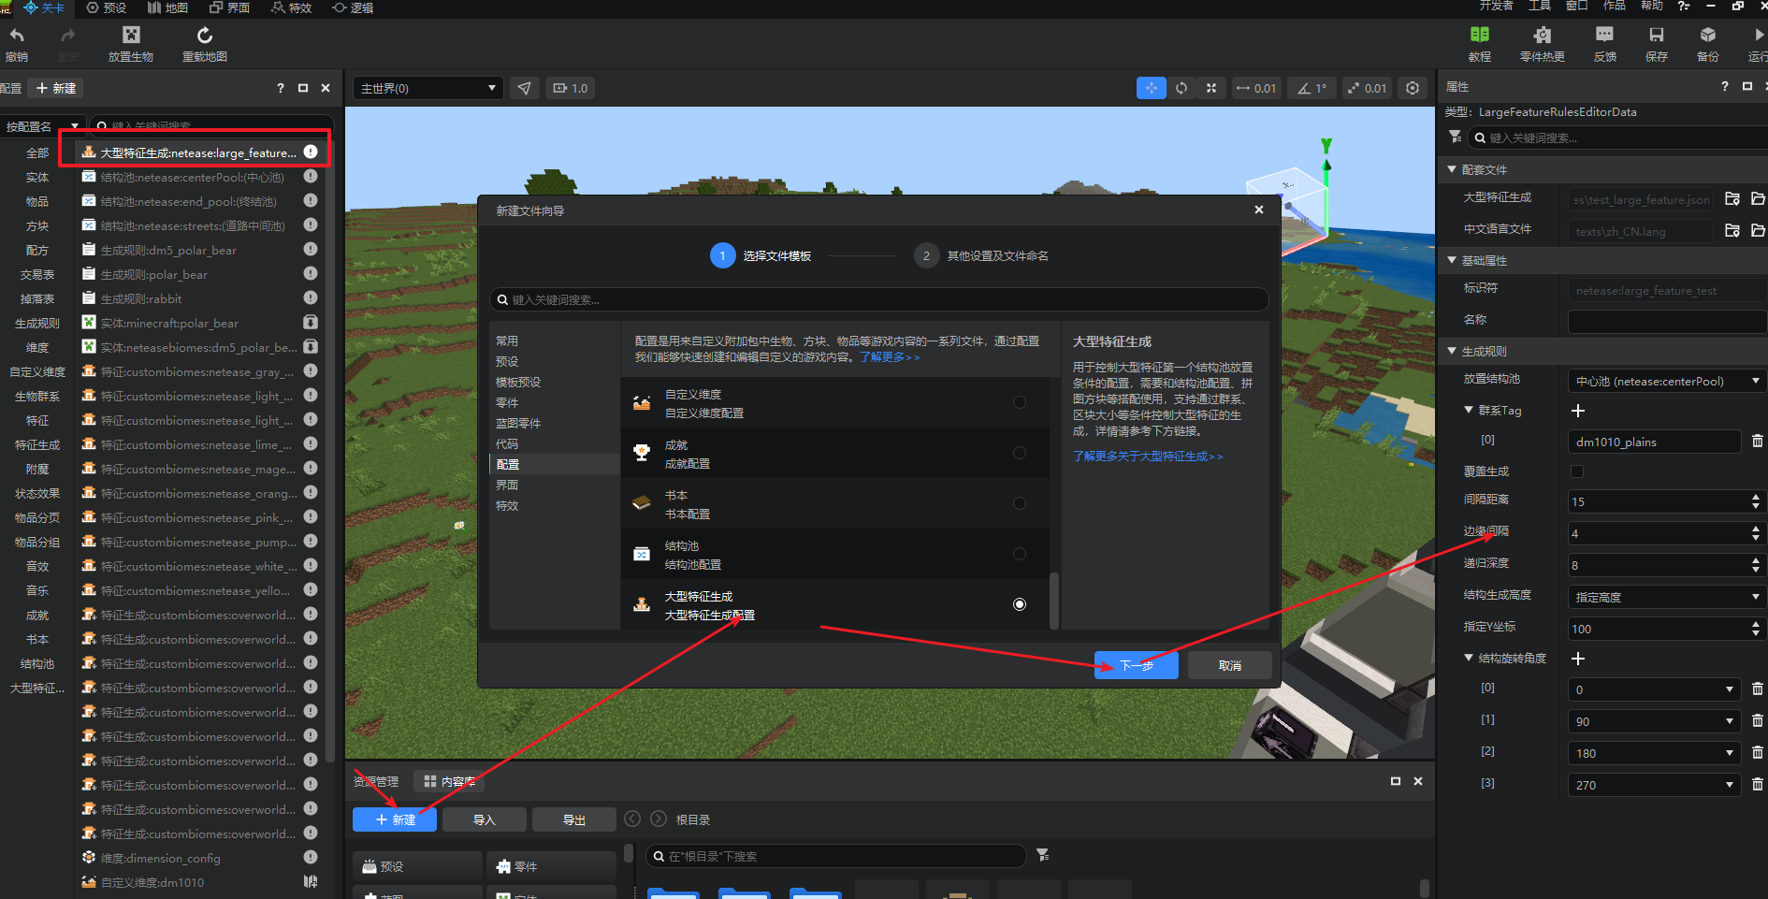Click the 保存 save icon
Image resolution: width=1768 pixels, height=899 pixels.
click(1657, 35)
